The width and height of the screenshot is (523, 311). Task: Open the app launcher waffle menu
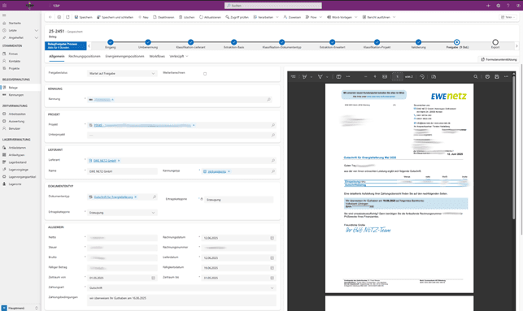(4, 6)
